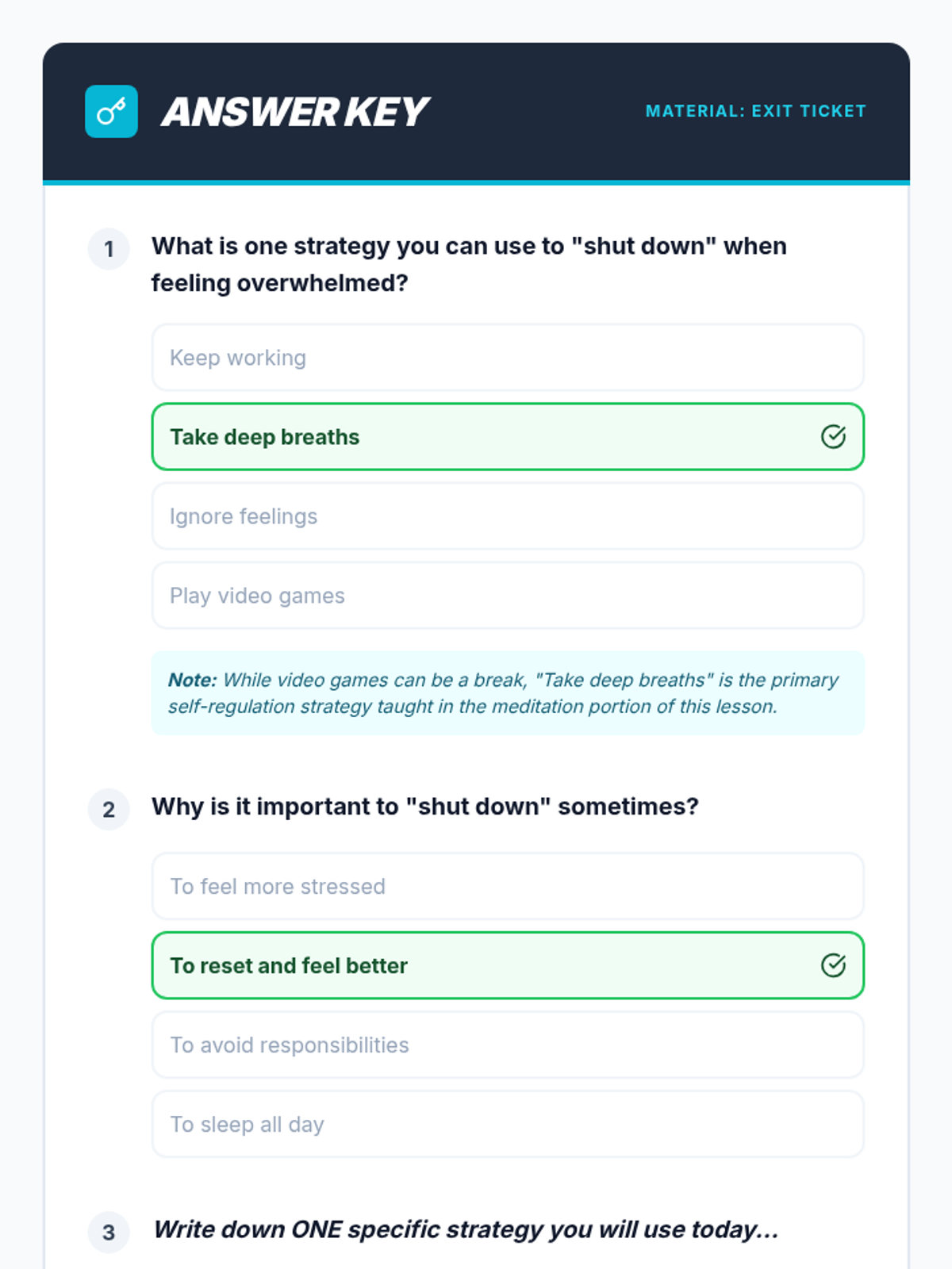This screenshot has height=1269, width=952.
Task: Select To avoid responsibilities answer
Action: (508, 1045)
